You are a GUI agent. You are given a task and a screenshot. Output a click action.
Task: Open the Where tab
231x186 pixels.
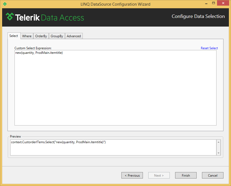click(x=27, y=36)
